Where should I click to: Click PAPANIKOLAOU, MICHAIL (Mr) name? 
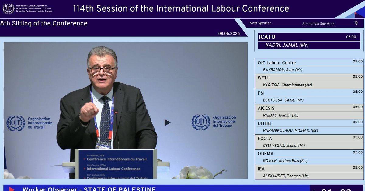[x=290, y=130]
